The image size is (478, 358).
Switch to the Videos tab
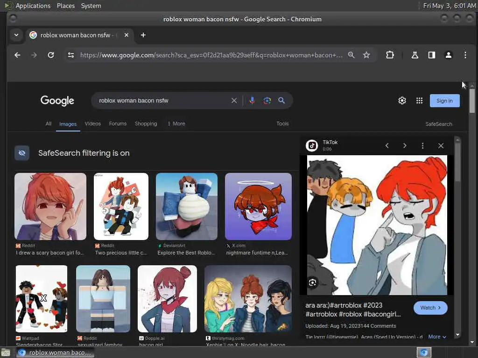point(93,124)
